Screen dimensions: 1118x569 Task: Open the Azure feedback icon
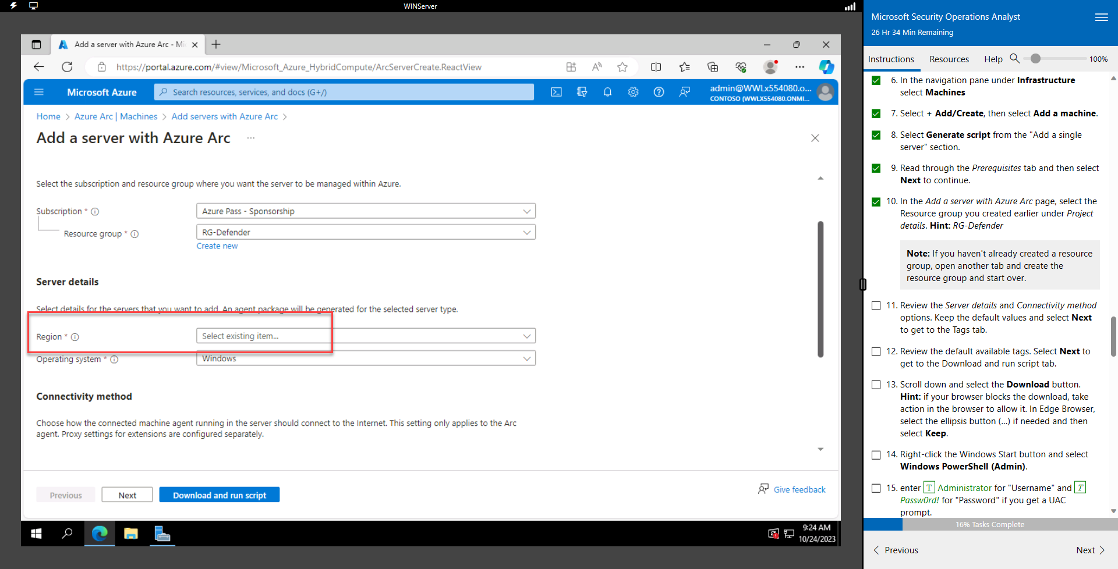click(x=684, y=92)
